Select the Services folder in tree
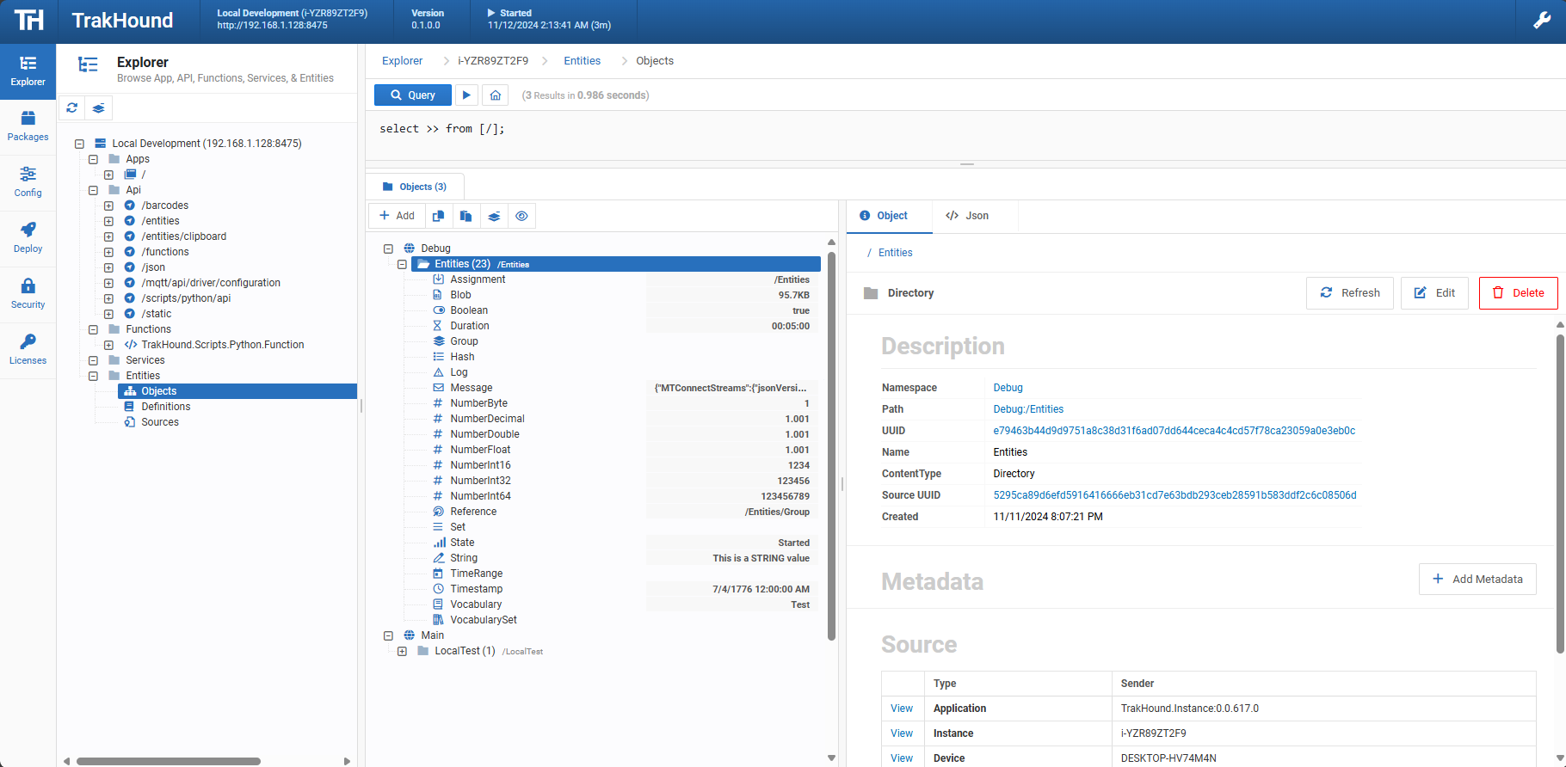 pos(145,360)
